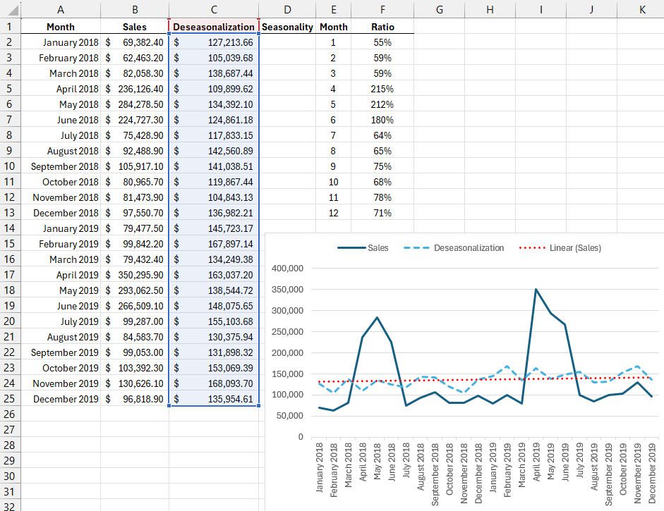Select the Deseasonalization legend entry
Screen dimensions: 664x511
[x=454, y=248]
